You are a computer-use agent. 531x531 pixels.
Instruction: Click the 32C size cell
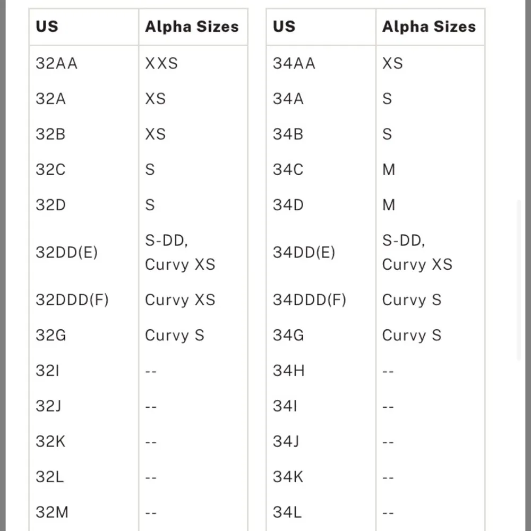[51, 170]
